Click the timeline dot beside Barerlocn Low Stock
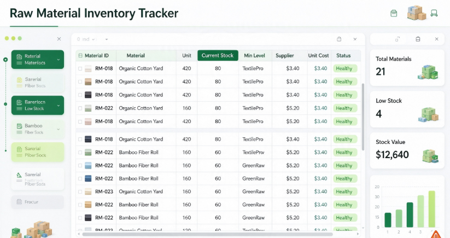This screenshot has width=450, height=238. pos(5,104)
